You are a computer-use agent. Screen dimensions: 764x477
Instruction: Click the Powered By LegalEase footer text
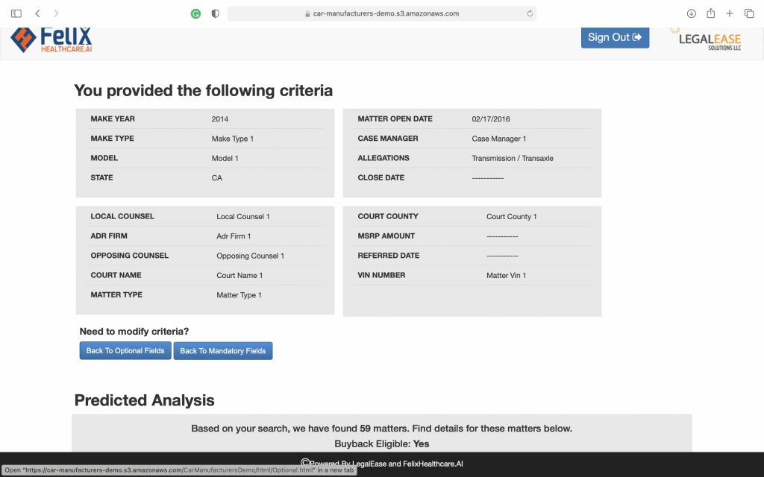382,464
